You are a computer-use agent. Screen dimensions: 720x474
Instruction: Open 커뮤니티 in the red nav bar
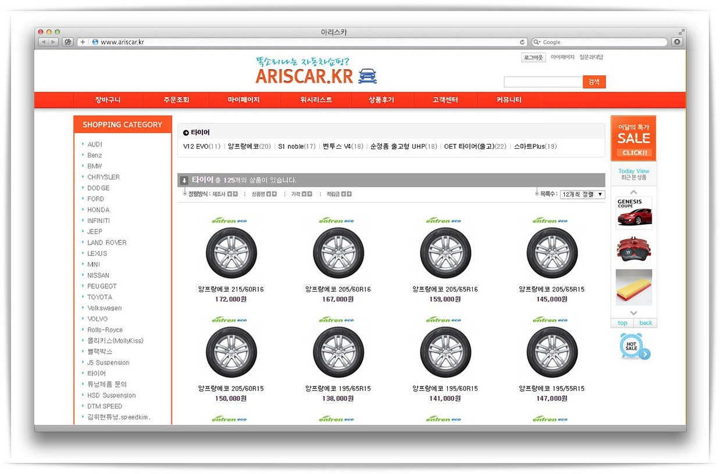tap(509, 100)
